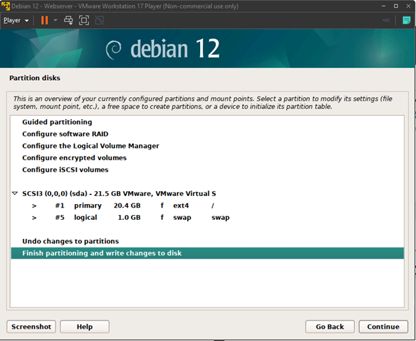Open the power options dropdown arrow beside pause
416x341 pixels.
pyautogui.click(x=56, y=21)
